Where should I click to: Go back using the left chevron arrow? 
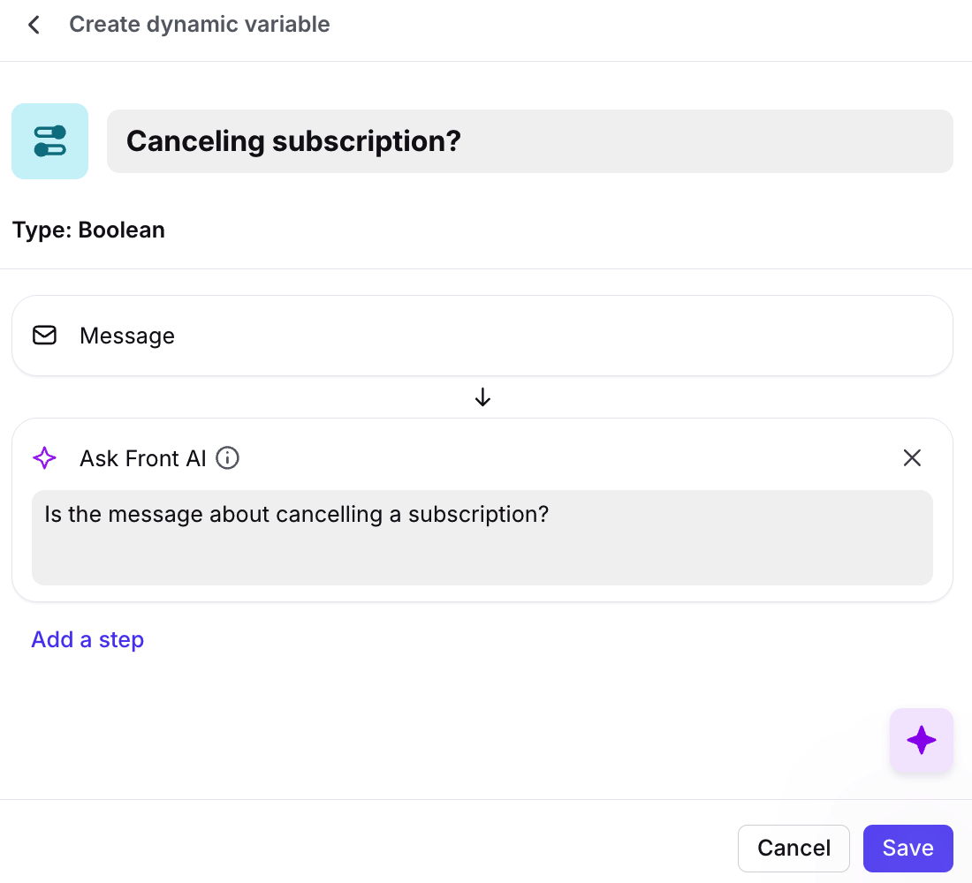(x=34, y=25)
